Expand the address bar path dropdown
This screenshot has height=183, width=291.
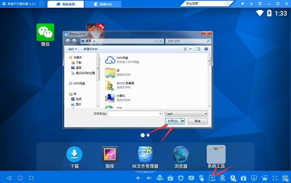(x=156, y=41)
